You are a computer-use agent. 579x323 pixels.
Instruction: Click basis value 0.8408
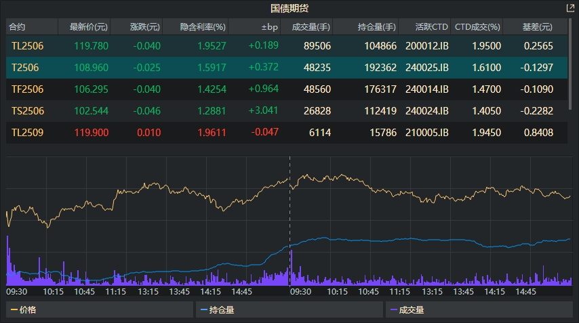pyautogui.click(x=538, y=133)
